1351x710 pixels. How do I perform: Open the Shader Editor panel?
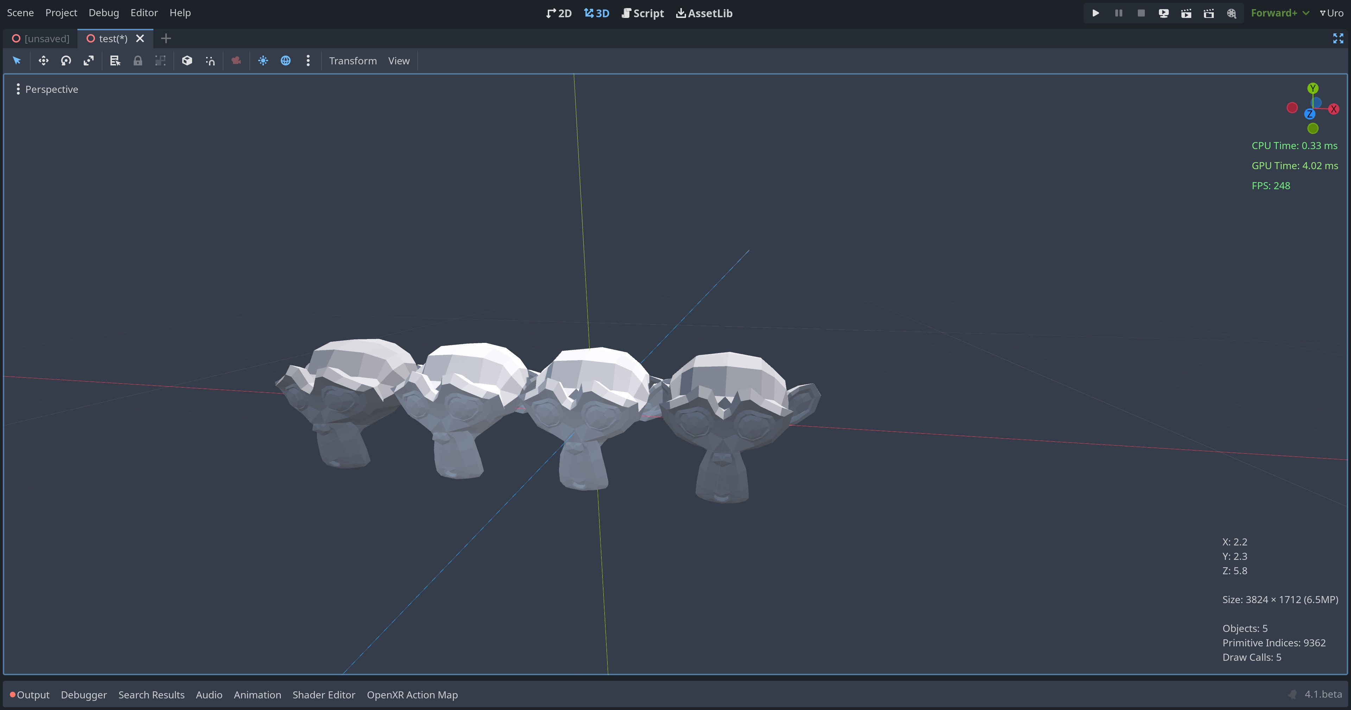324,694
